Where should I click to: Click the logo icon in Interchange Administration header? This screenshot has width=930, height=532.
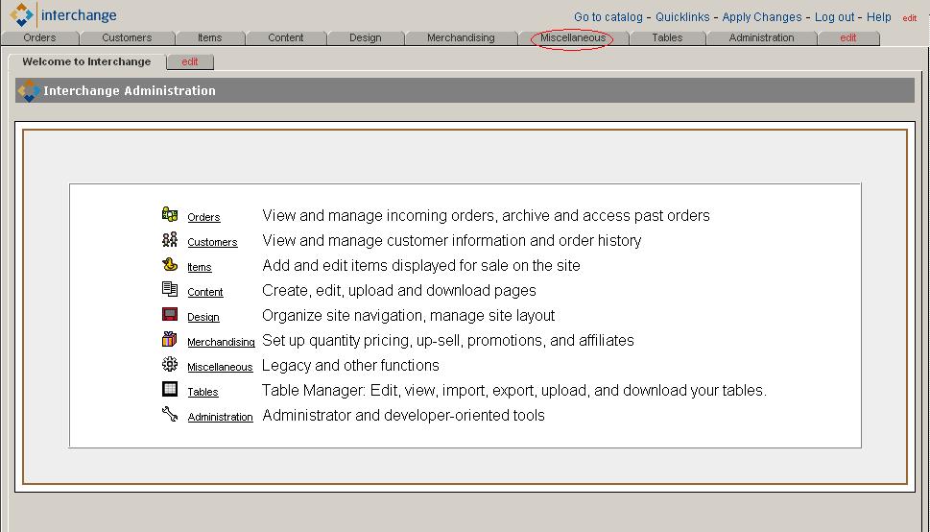[x=29, y=91]
